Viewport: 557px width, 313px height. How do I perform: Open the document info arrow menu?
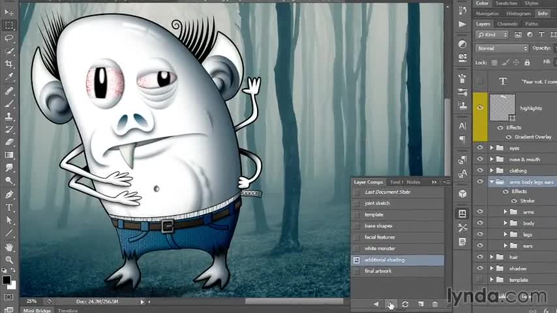(x=142, y=302)
